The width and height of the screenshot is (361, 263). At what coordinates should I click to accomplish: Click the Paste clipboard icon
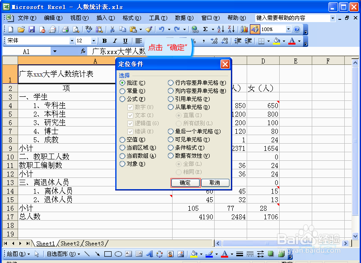tap(133, 29)
